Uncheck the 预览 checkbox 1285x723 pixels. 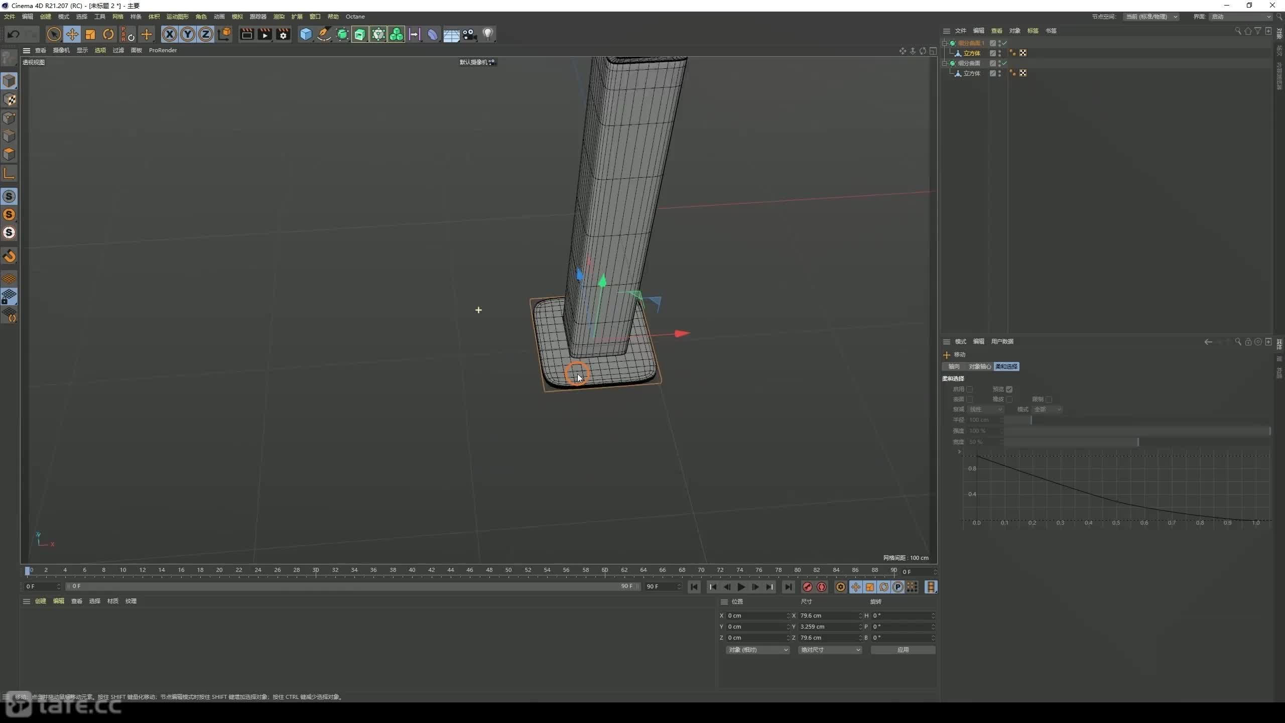(x=1009, y=389)
